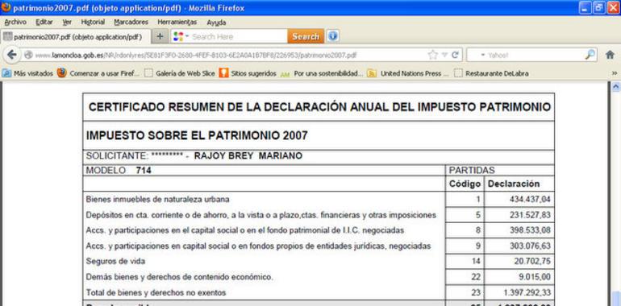621x306 pixels.
Task: Show more bookmarks with the chevron
Action: [x=615, y=73]
